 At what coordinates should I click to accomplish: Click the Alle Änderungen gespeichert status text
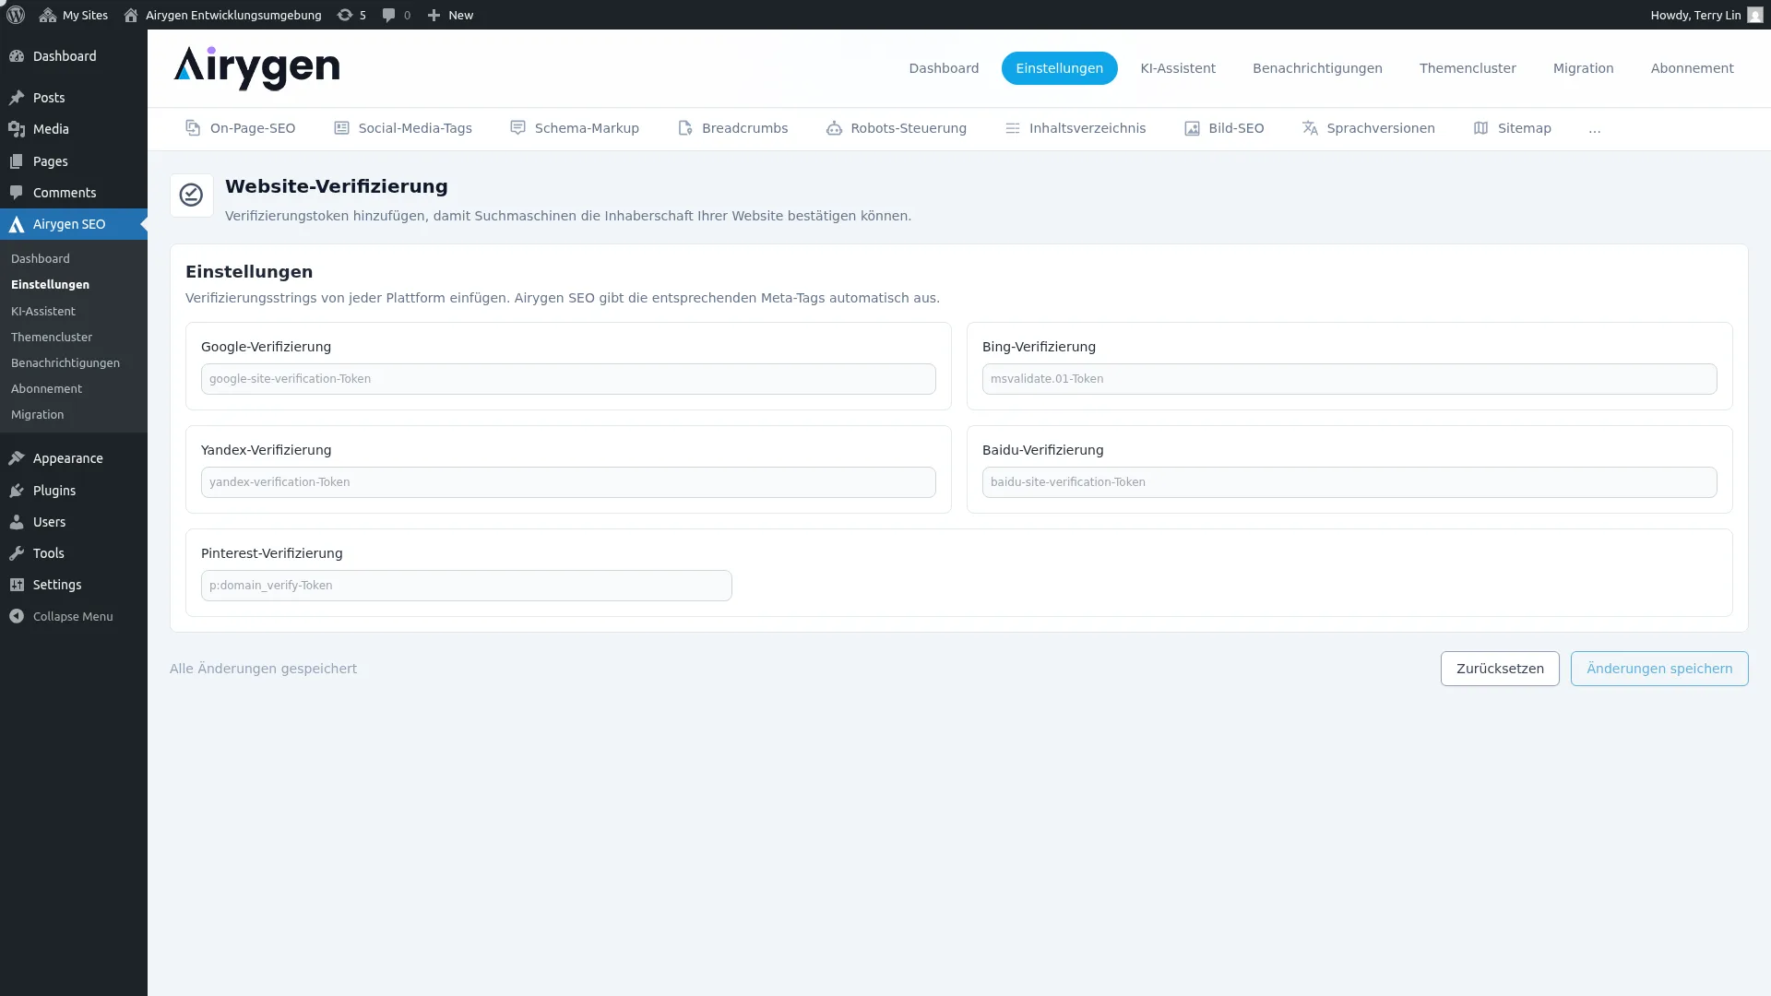(x=263, y=669)
